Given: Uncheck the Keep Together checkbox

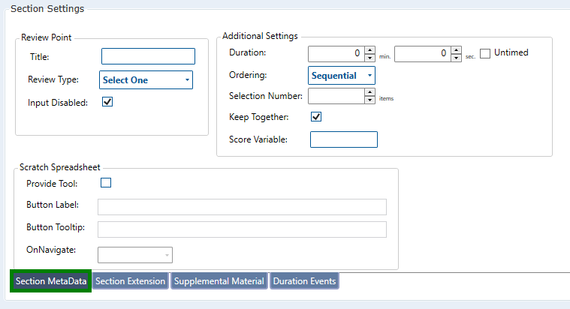Looking at the screenshot, I should pyautogui.click(x=315, y=117).
